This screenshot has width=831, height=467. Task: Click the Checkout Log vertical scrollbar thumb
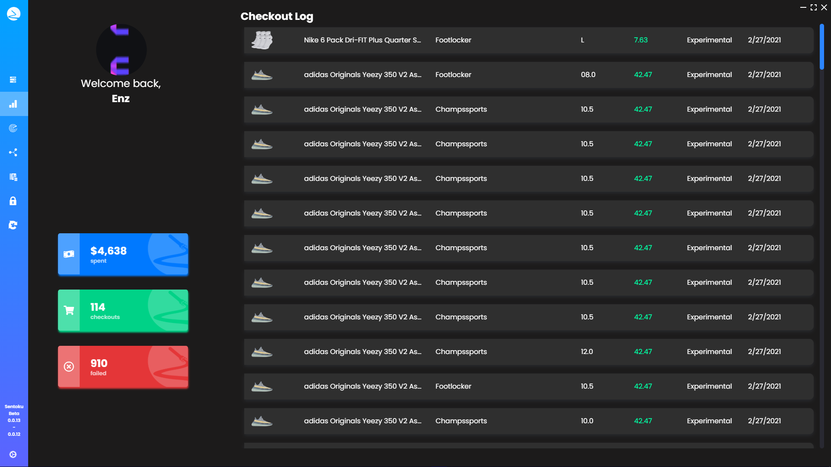click(x=821, y=47)
